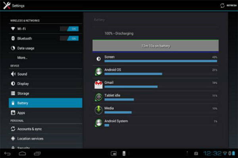Expand More wireless settings
This screenshot has width=238, height=158.
click(22, 58)
